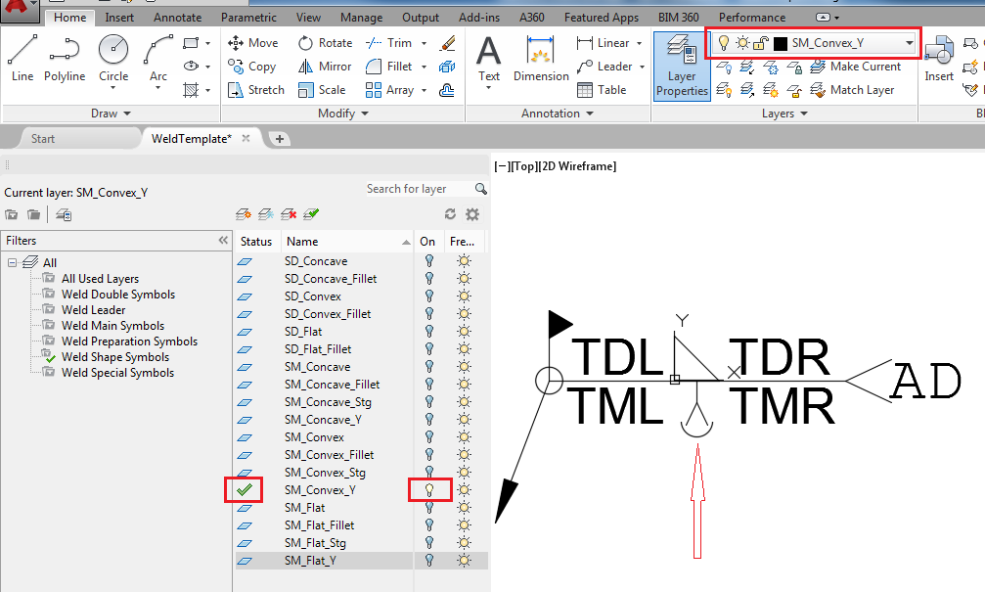
Task: Click the Erase tool icon
Action: click(x=447, y=43)
